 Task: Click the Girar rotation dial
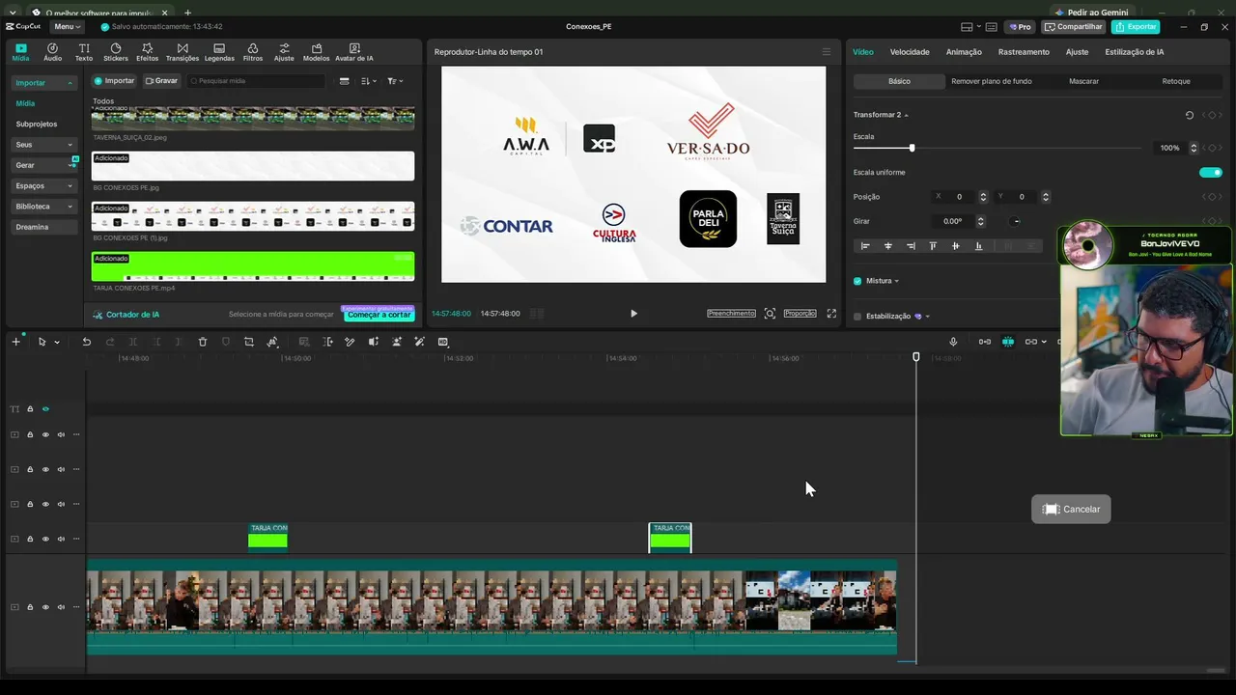[1015, 221]
